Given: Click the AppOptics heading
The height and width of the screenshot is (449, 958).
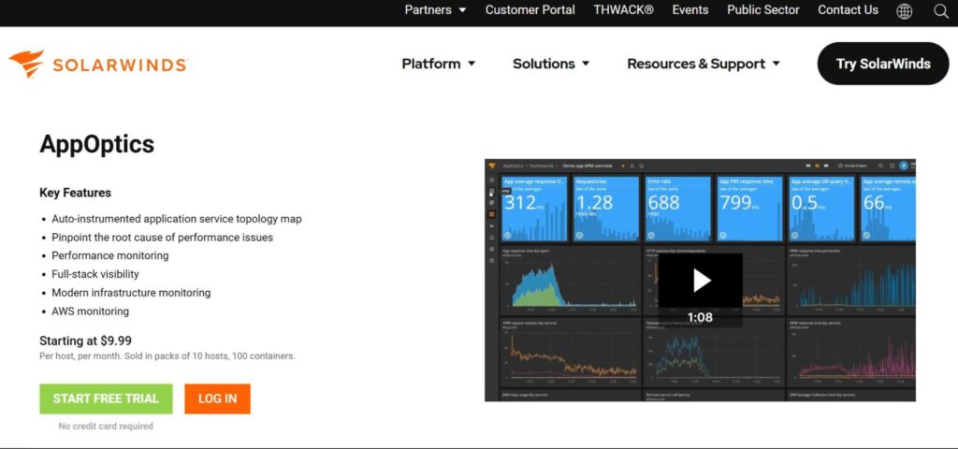Looking at the screenshot, I should click(97, 144).
